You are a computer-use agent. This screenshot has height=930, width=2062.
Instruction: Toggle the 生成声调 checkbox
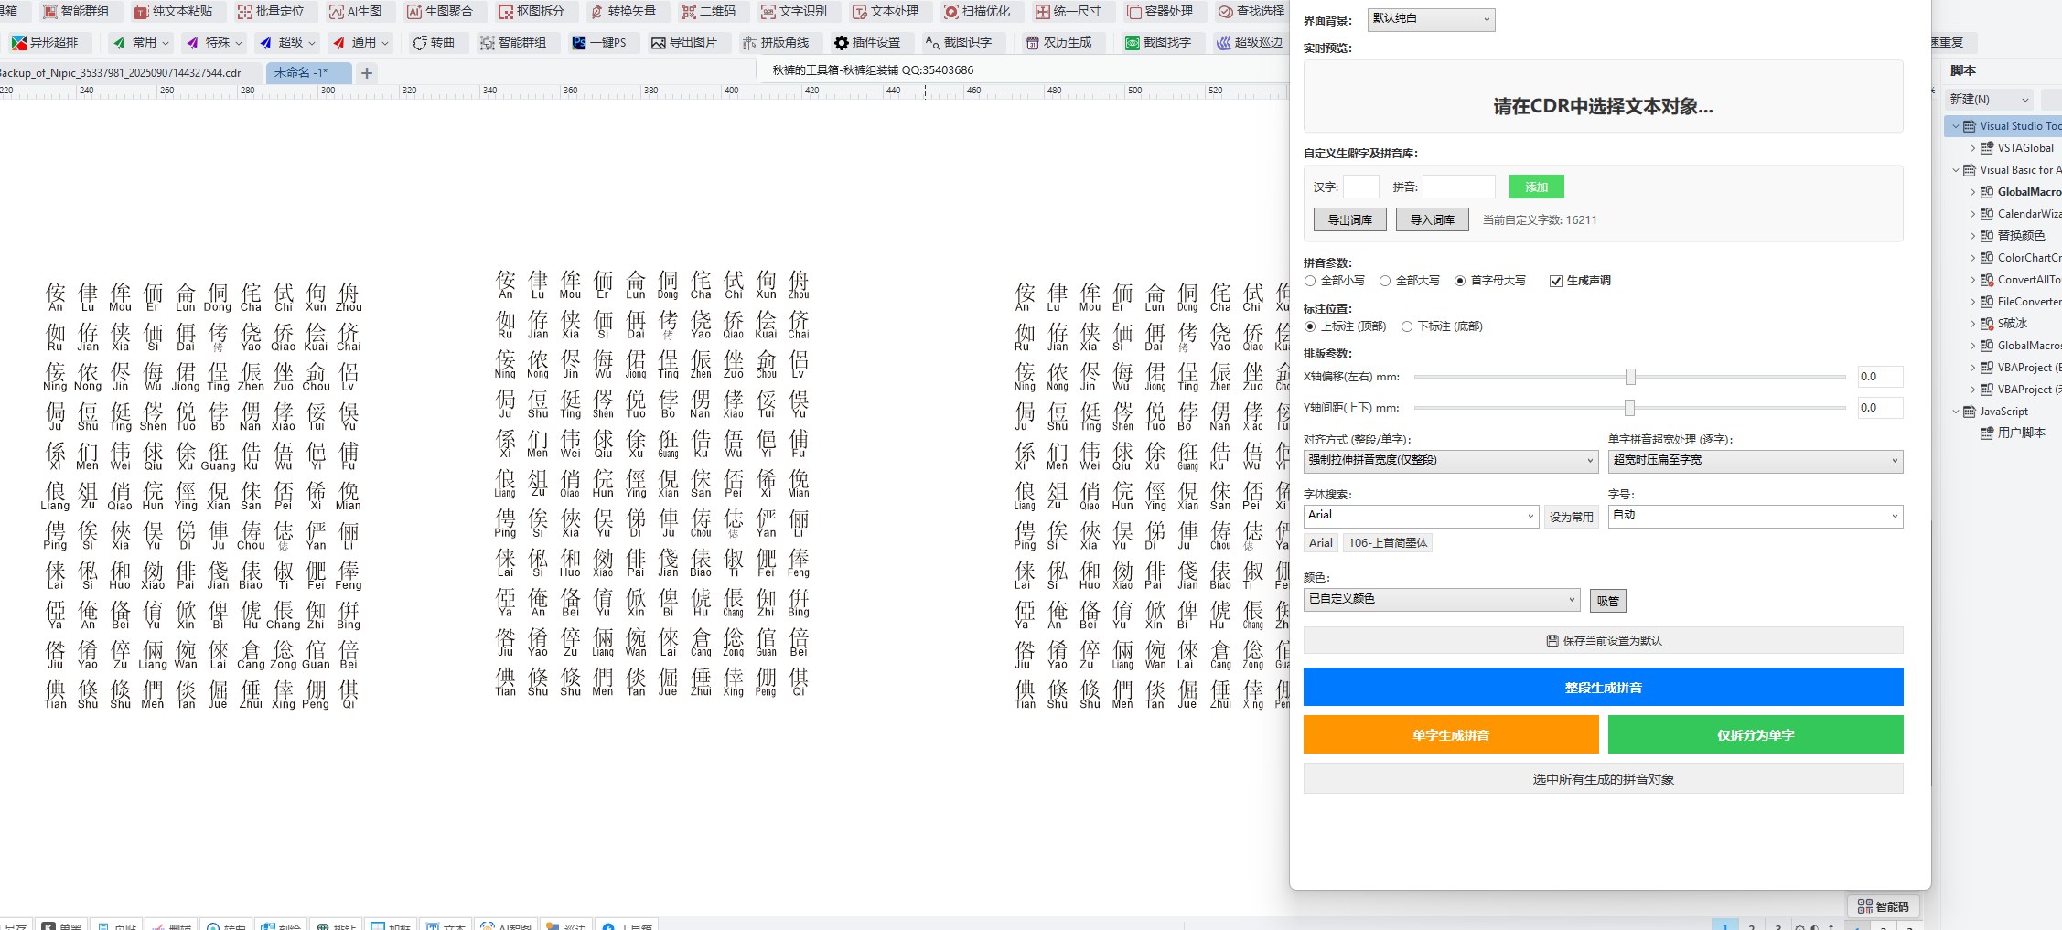(x=1555, y=281)
